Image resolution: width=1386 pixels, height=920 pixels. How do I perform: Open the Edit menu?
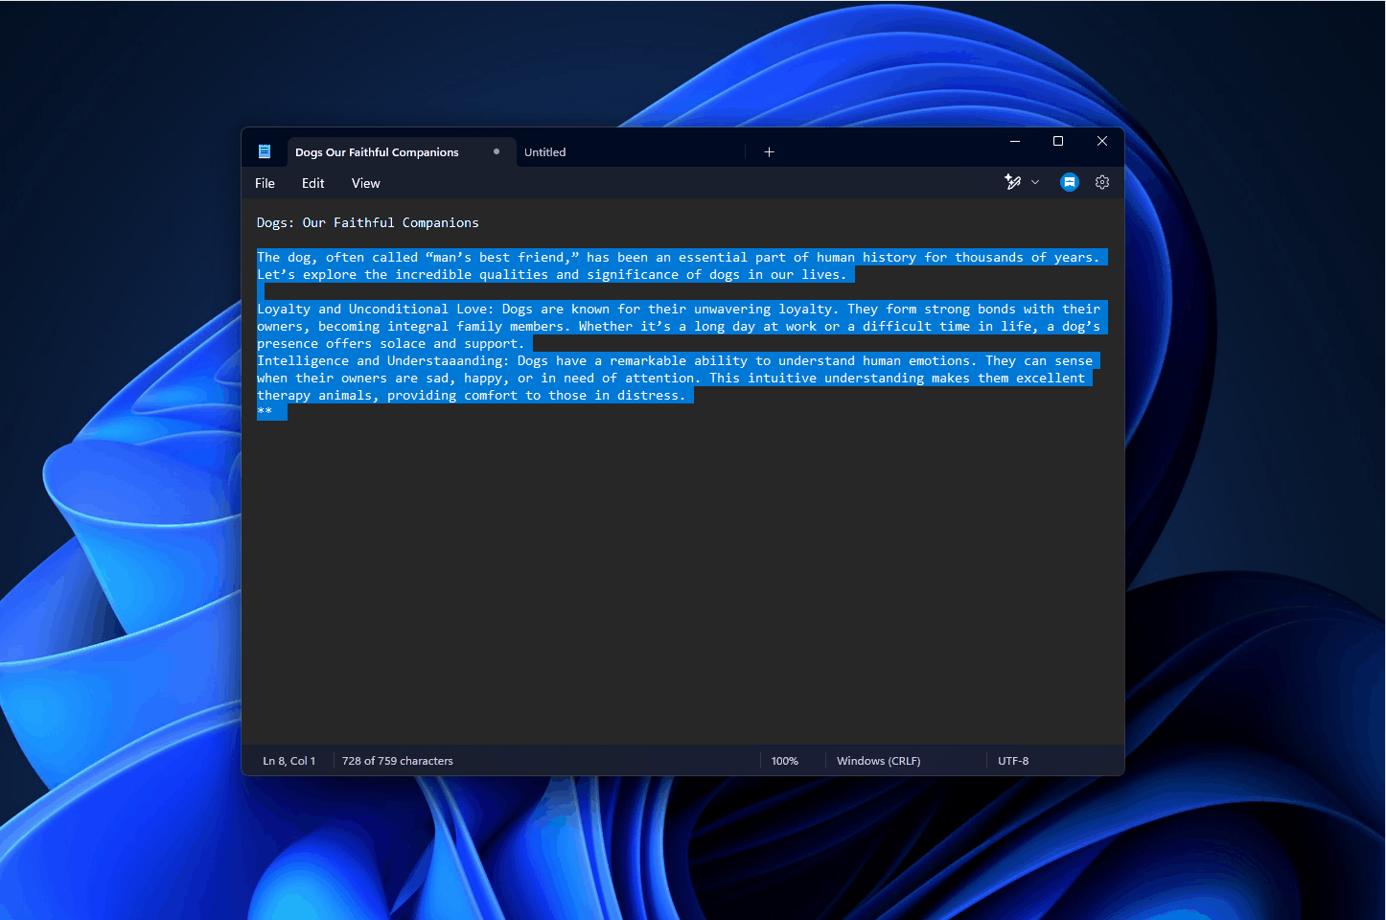pyautogui.click(x=312, y=183)
